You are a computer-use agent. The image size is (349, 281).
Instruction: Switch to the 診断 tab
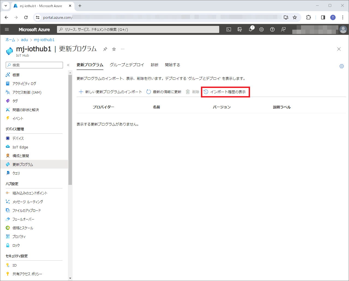pyautogui.click(x=155, y=65)
